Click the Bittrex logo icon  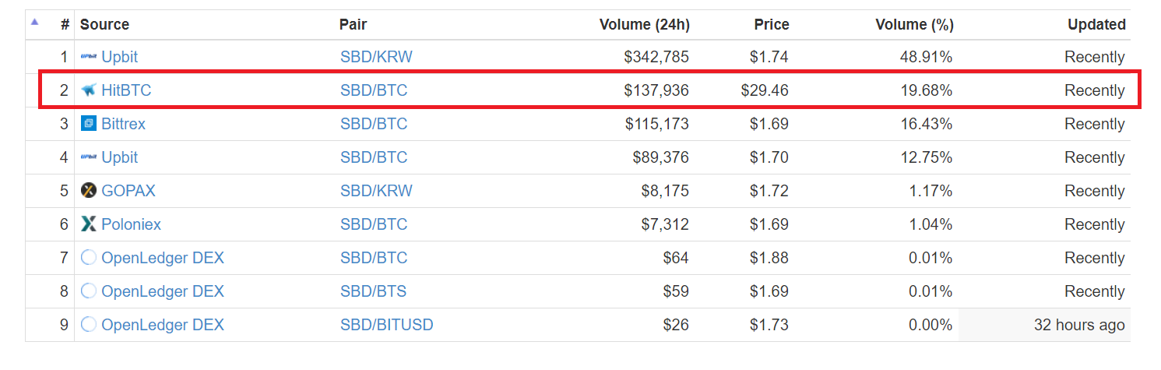click(x=88, y=124)
